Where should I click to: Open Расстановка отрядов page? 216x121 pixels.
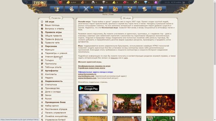pyautogui.click(x=56, y=109)
